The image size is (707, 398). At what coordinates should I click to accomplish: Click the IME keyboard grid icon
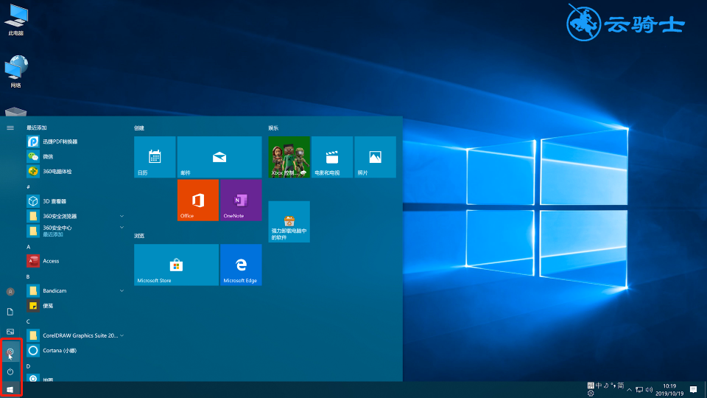point(591,385)
